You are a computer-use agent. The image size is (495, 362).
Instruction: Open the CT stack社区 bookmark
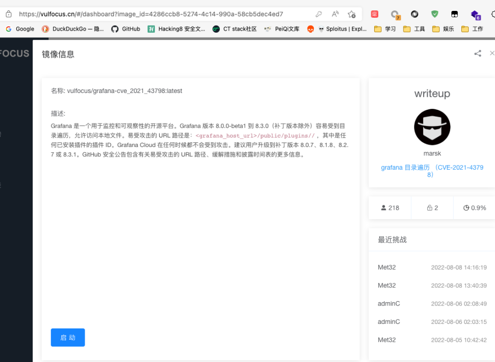click(x=235, y=29)
